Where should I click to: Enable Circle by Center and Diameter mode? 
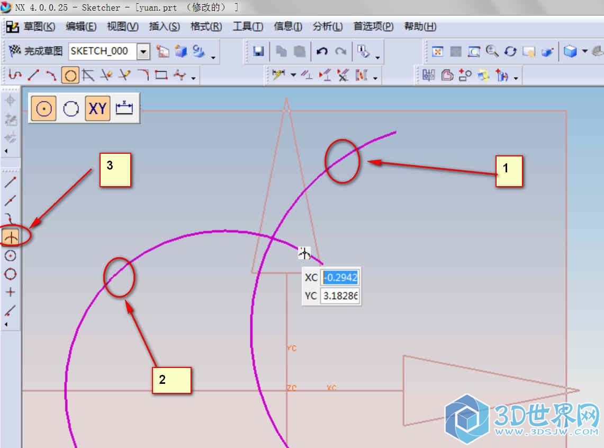[x=43, y=109]
